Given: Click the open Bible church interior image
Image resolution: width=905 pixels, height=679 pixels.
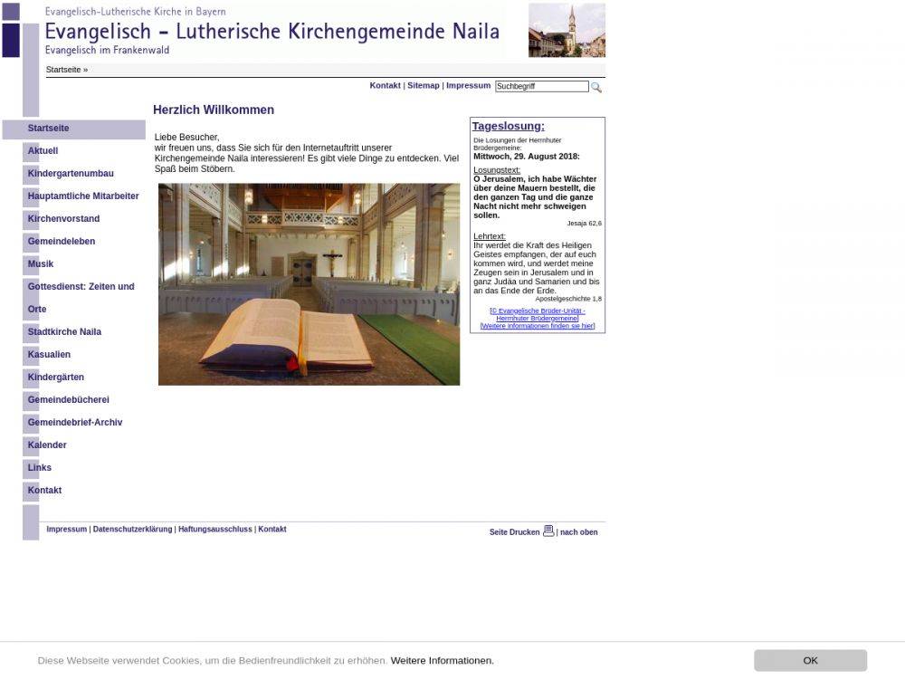Looking at the screenshot, I should [x=309, y=284].
